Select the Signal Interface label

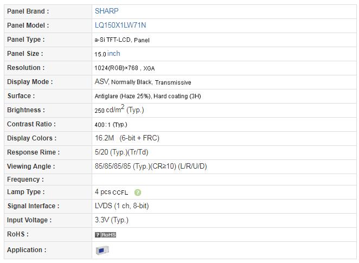(34, 206)
